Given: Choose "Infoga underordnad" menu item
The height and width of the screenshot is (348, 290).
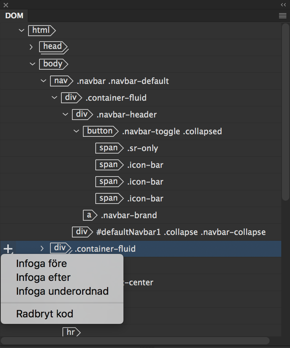Looking at the screenshot, I should coord(62,291).
